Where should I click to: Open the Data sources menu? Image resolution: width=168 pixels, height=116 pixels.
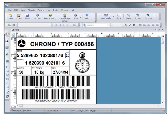[x=44, y=10]
